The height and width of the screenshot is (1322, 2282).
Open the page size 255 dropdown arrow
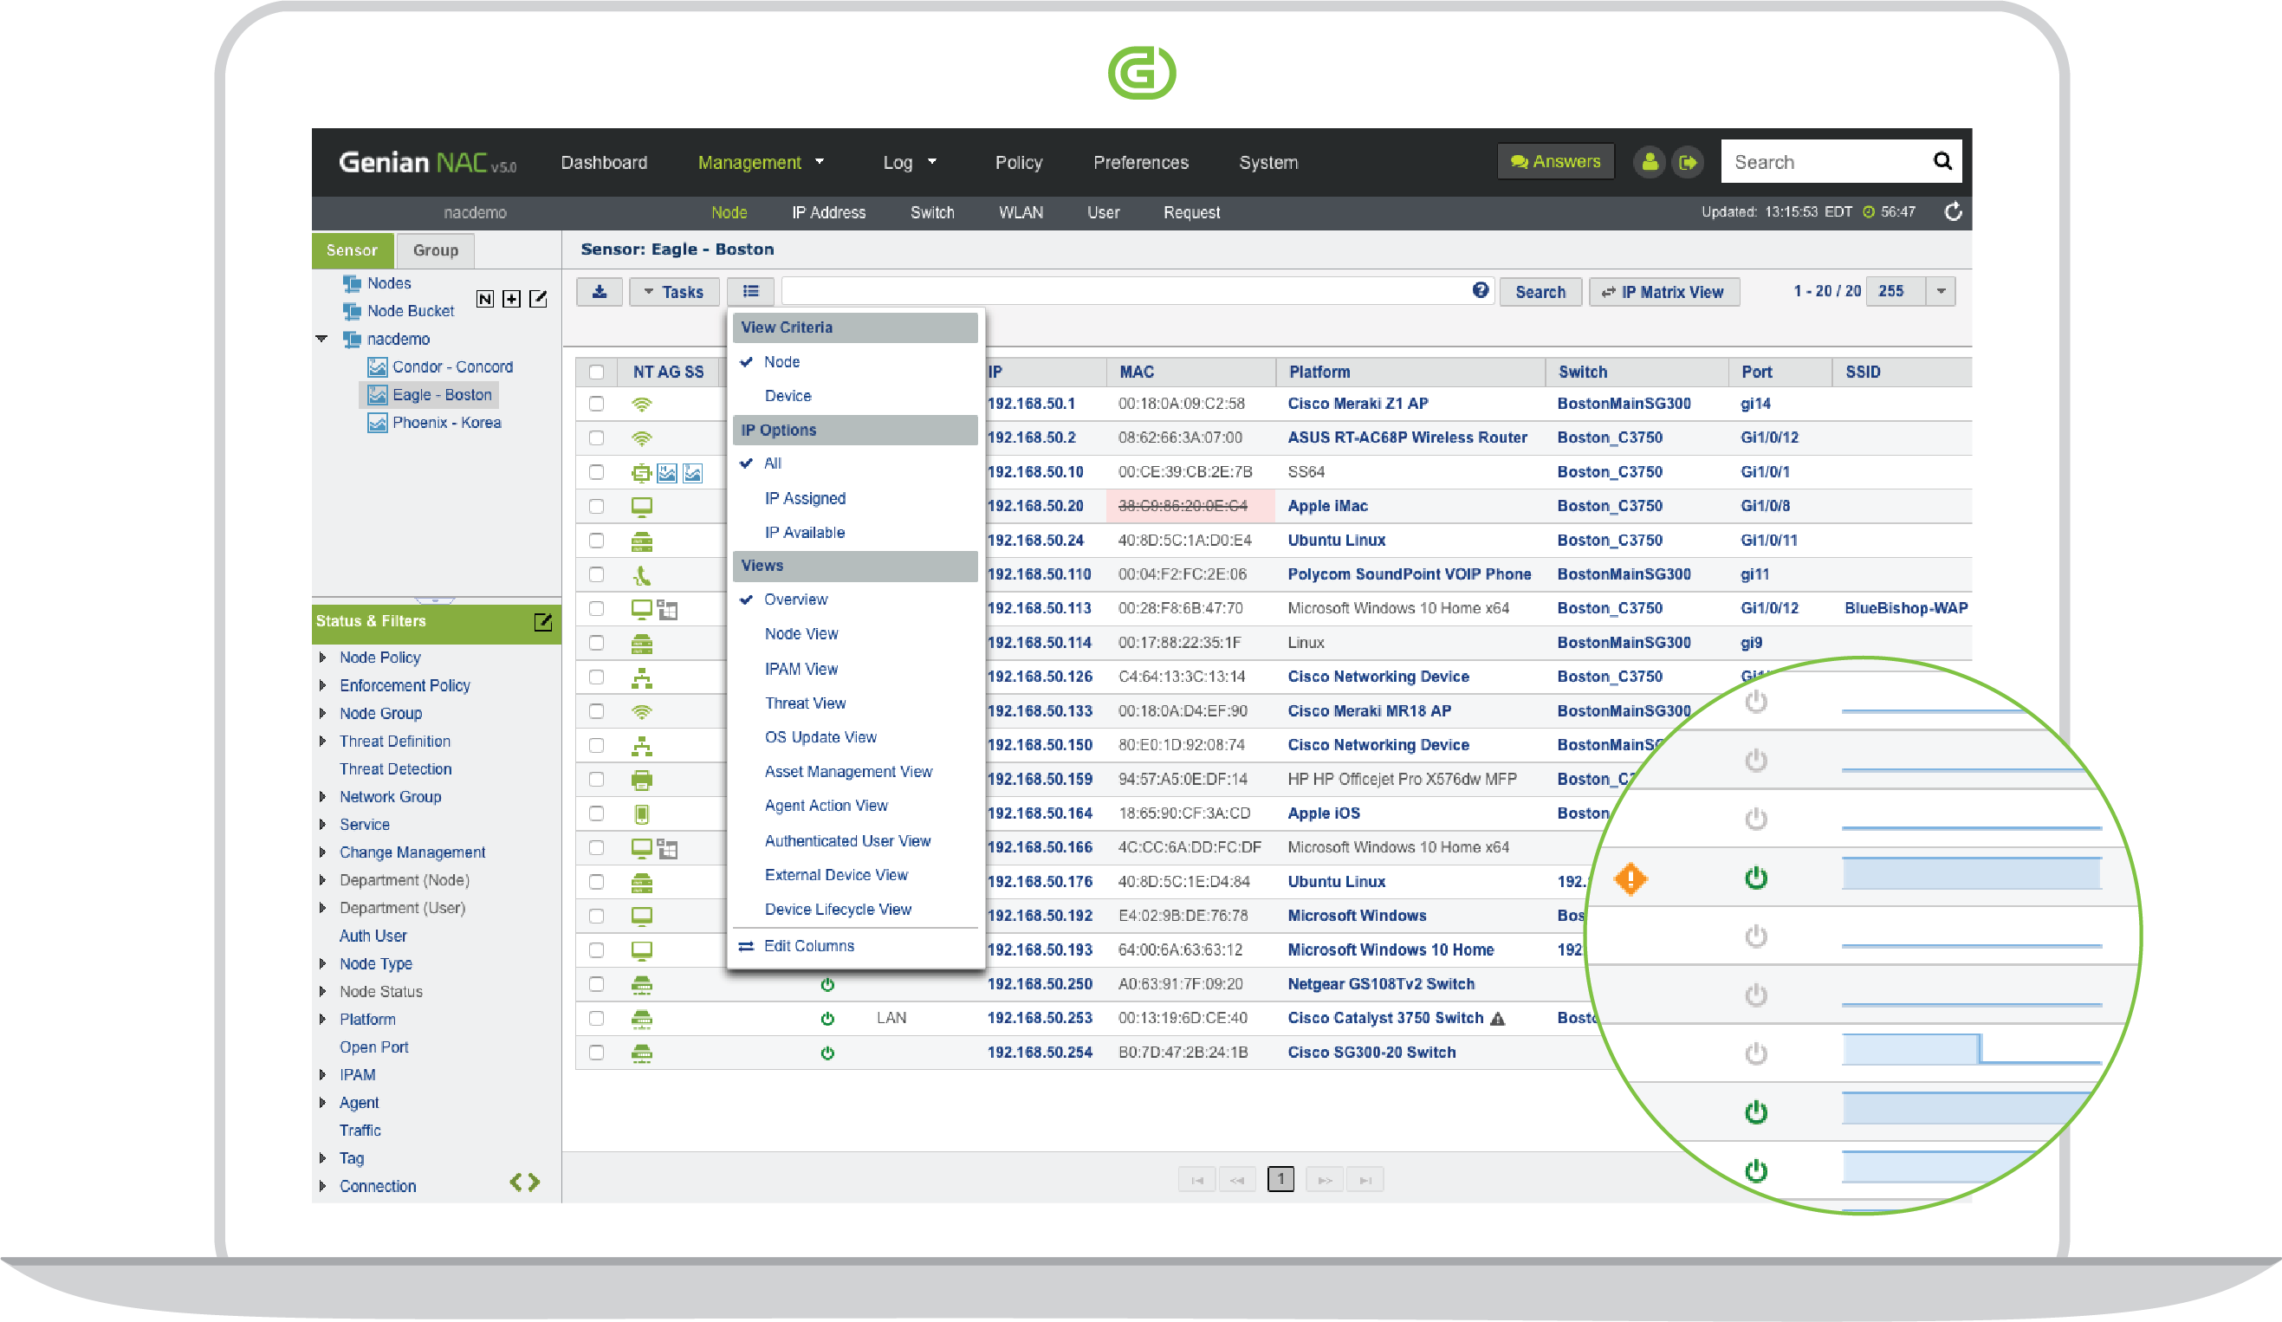1941,292
